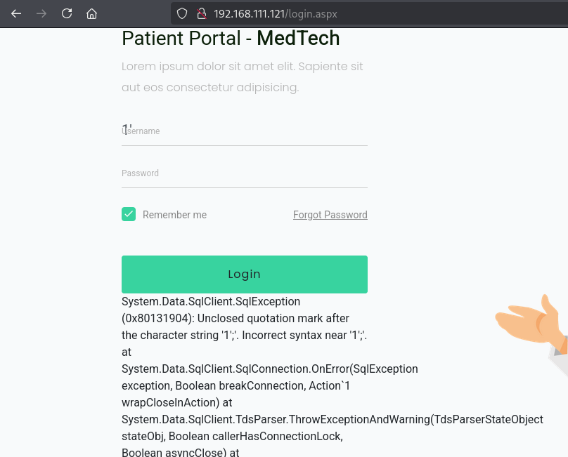568x457 pixels.
Task: Reload the login page
Action: [x=66, y=13]
